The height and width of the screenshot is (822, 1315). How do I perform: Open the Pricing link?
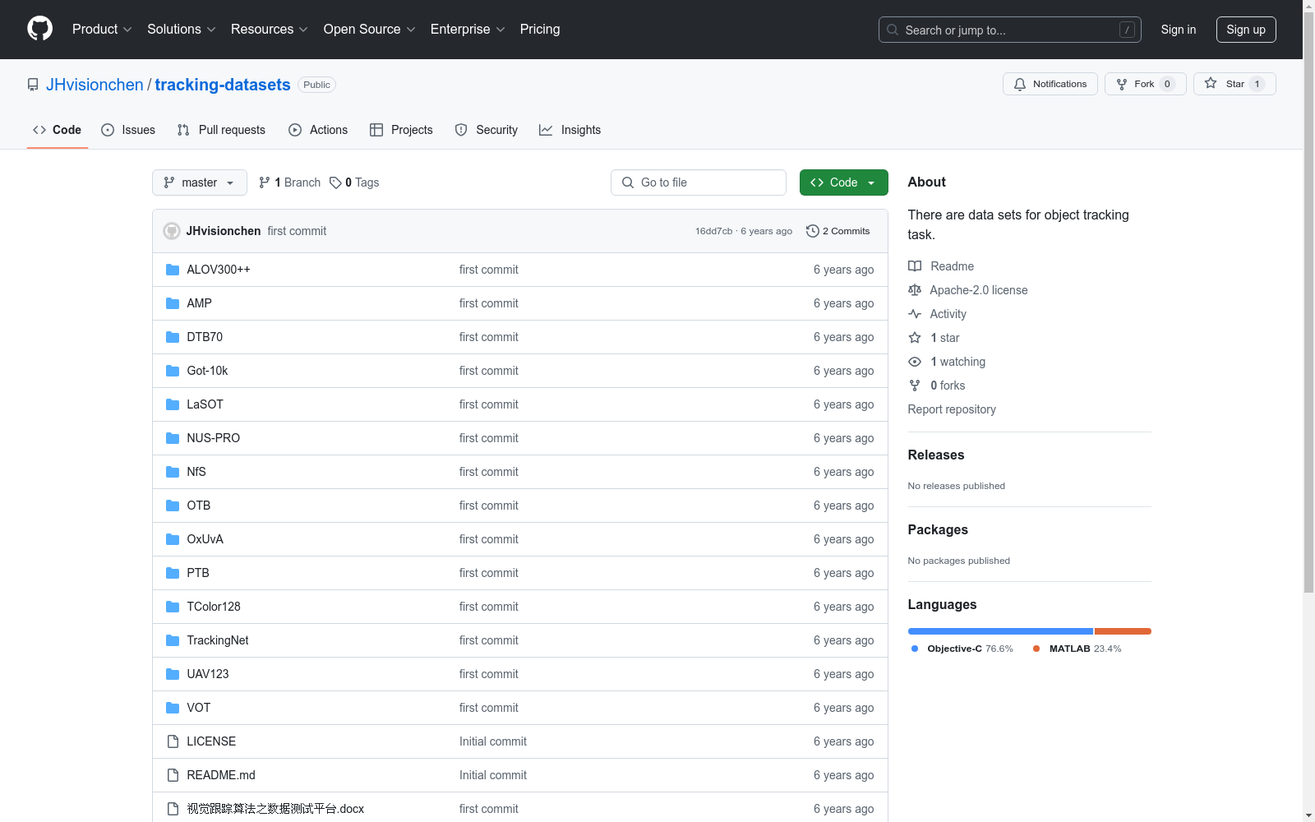click(540, 29)
